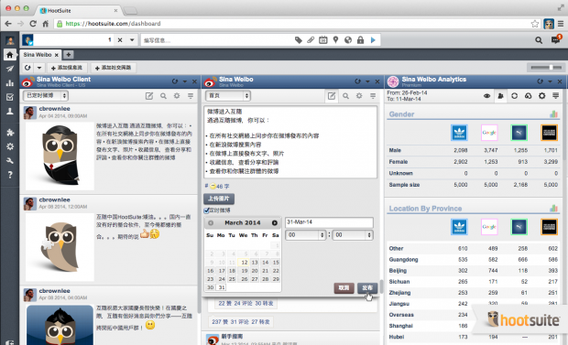Open the App Directory puzzle icon
The image size is (568, 345).
(x=10, y=133)
